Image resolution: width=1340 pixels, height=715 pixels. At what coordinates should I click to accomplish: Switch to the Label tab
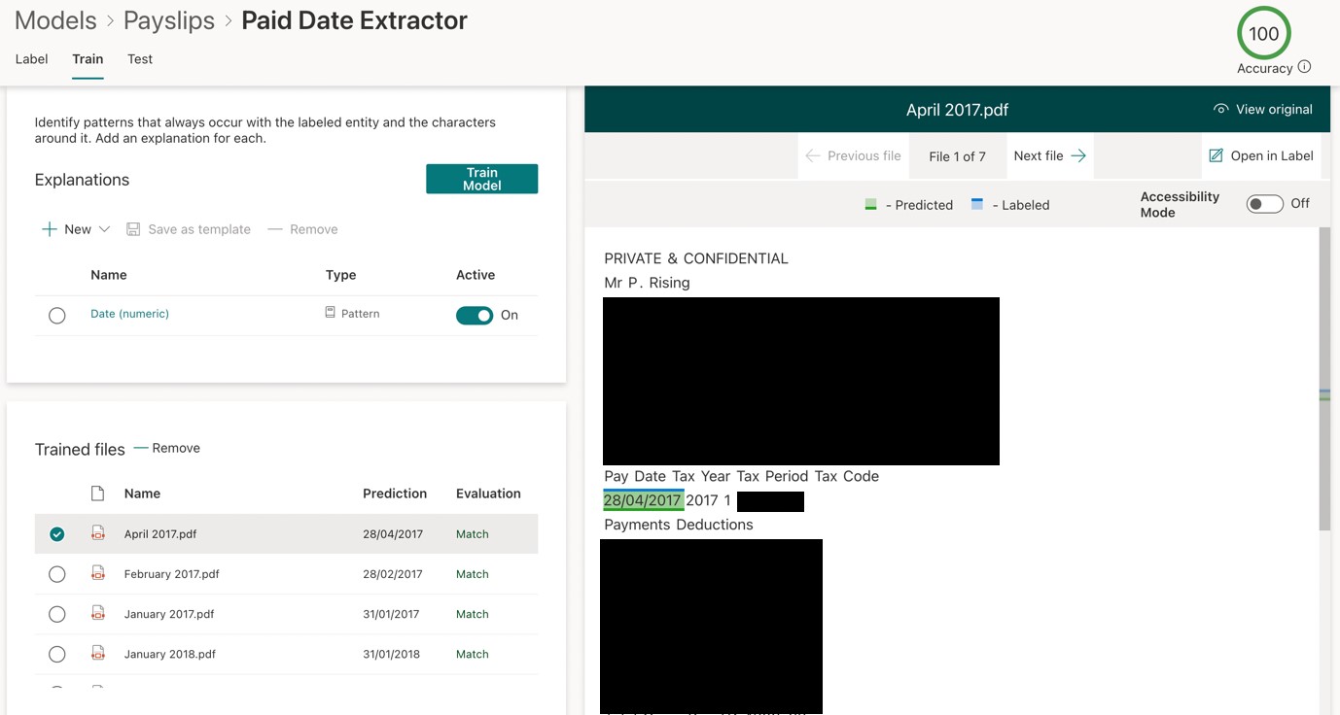(31, 58)
